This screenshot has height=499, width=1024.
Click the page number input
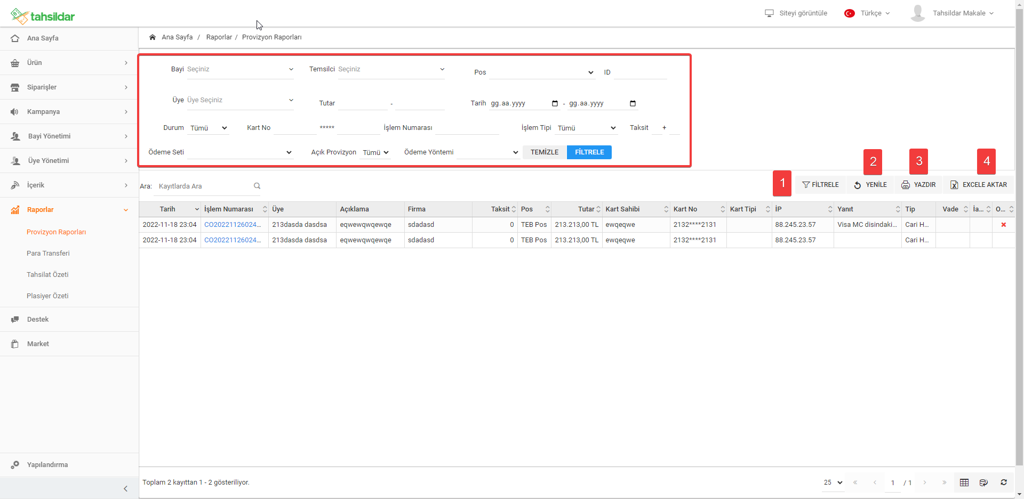pyautogui.click(x=893, y=483)
